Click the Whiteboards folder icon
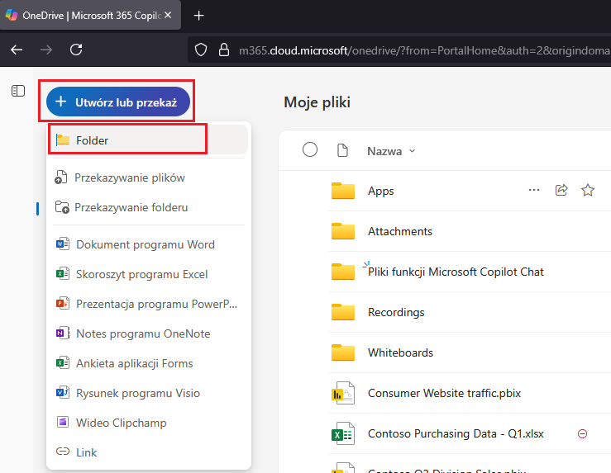 point(343,352)
